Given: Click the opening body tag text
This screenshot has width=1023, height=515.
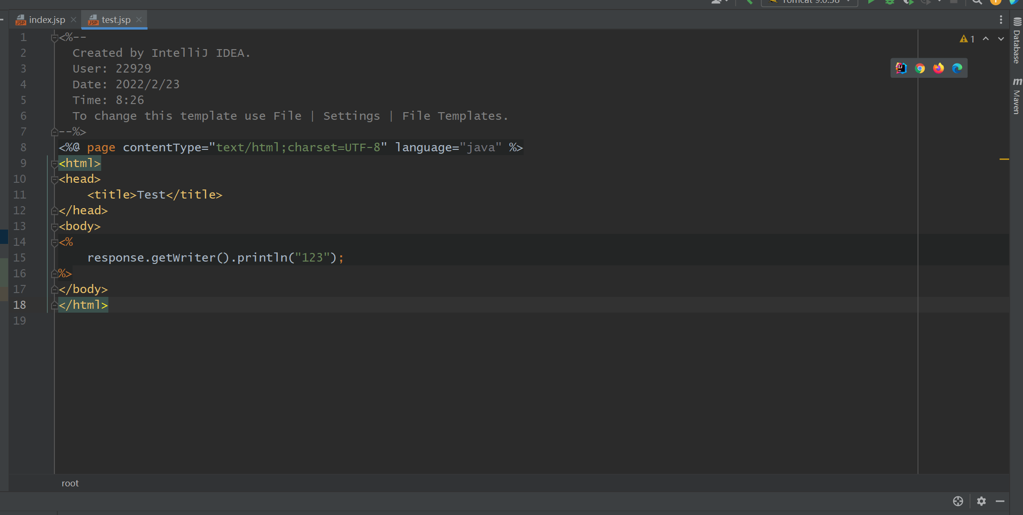Looking at the screenshot, I should click(x=80, y=226).
